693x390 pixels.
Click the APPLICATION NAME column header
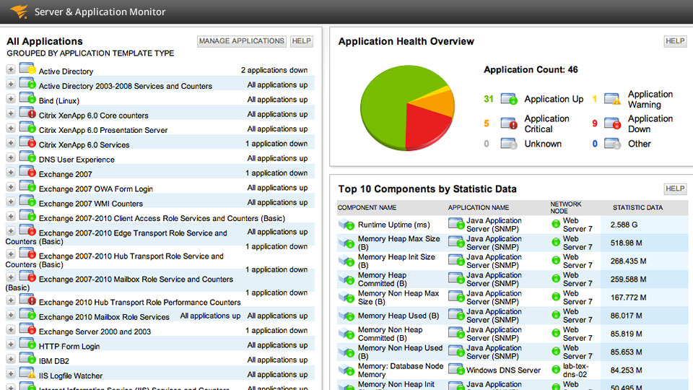[x=478, y=207]
